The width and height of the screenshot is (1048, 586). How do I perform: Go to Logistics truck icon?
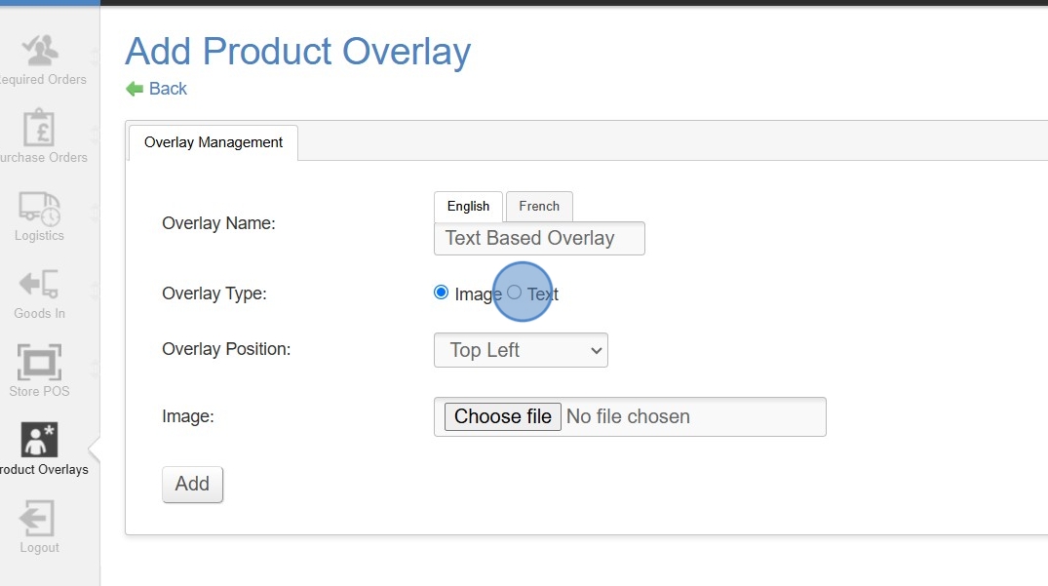40,207
